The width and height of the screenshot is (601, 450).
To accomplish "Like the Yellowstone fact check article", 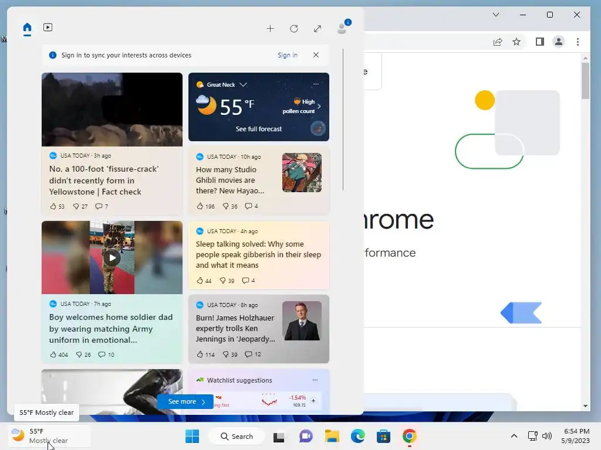I will [57, 206].
